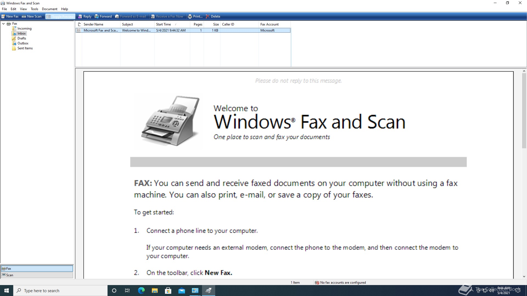Image resolution: width=527 pixels, height=296 pixels.
Task: Click the '1 Item' status text
Action: pyautogui.click(x=295, y=283)
